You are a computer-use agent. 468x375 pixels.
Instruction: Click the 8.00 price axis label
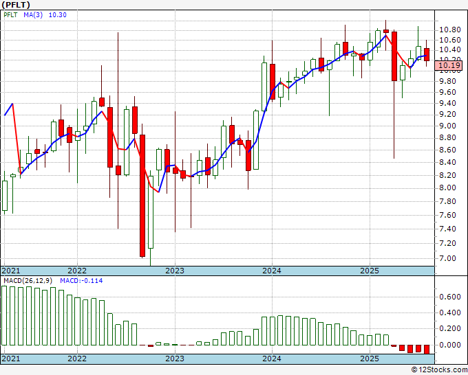448,188
